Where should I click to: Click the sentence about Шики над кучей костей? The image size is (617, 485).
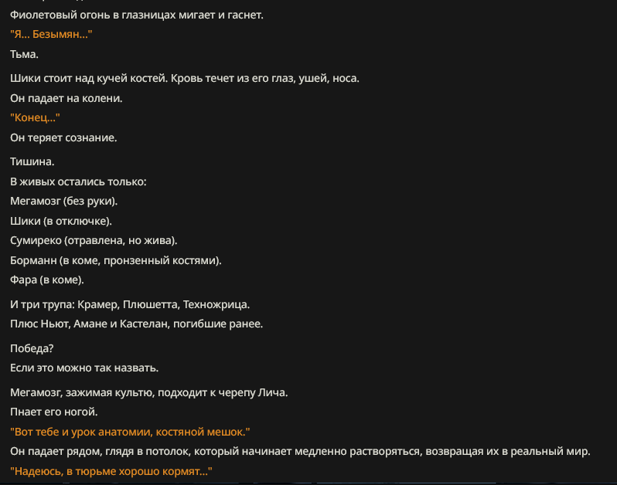coord(185,79)
